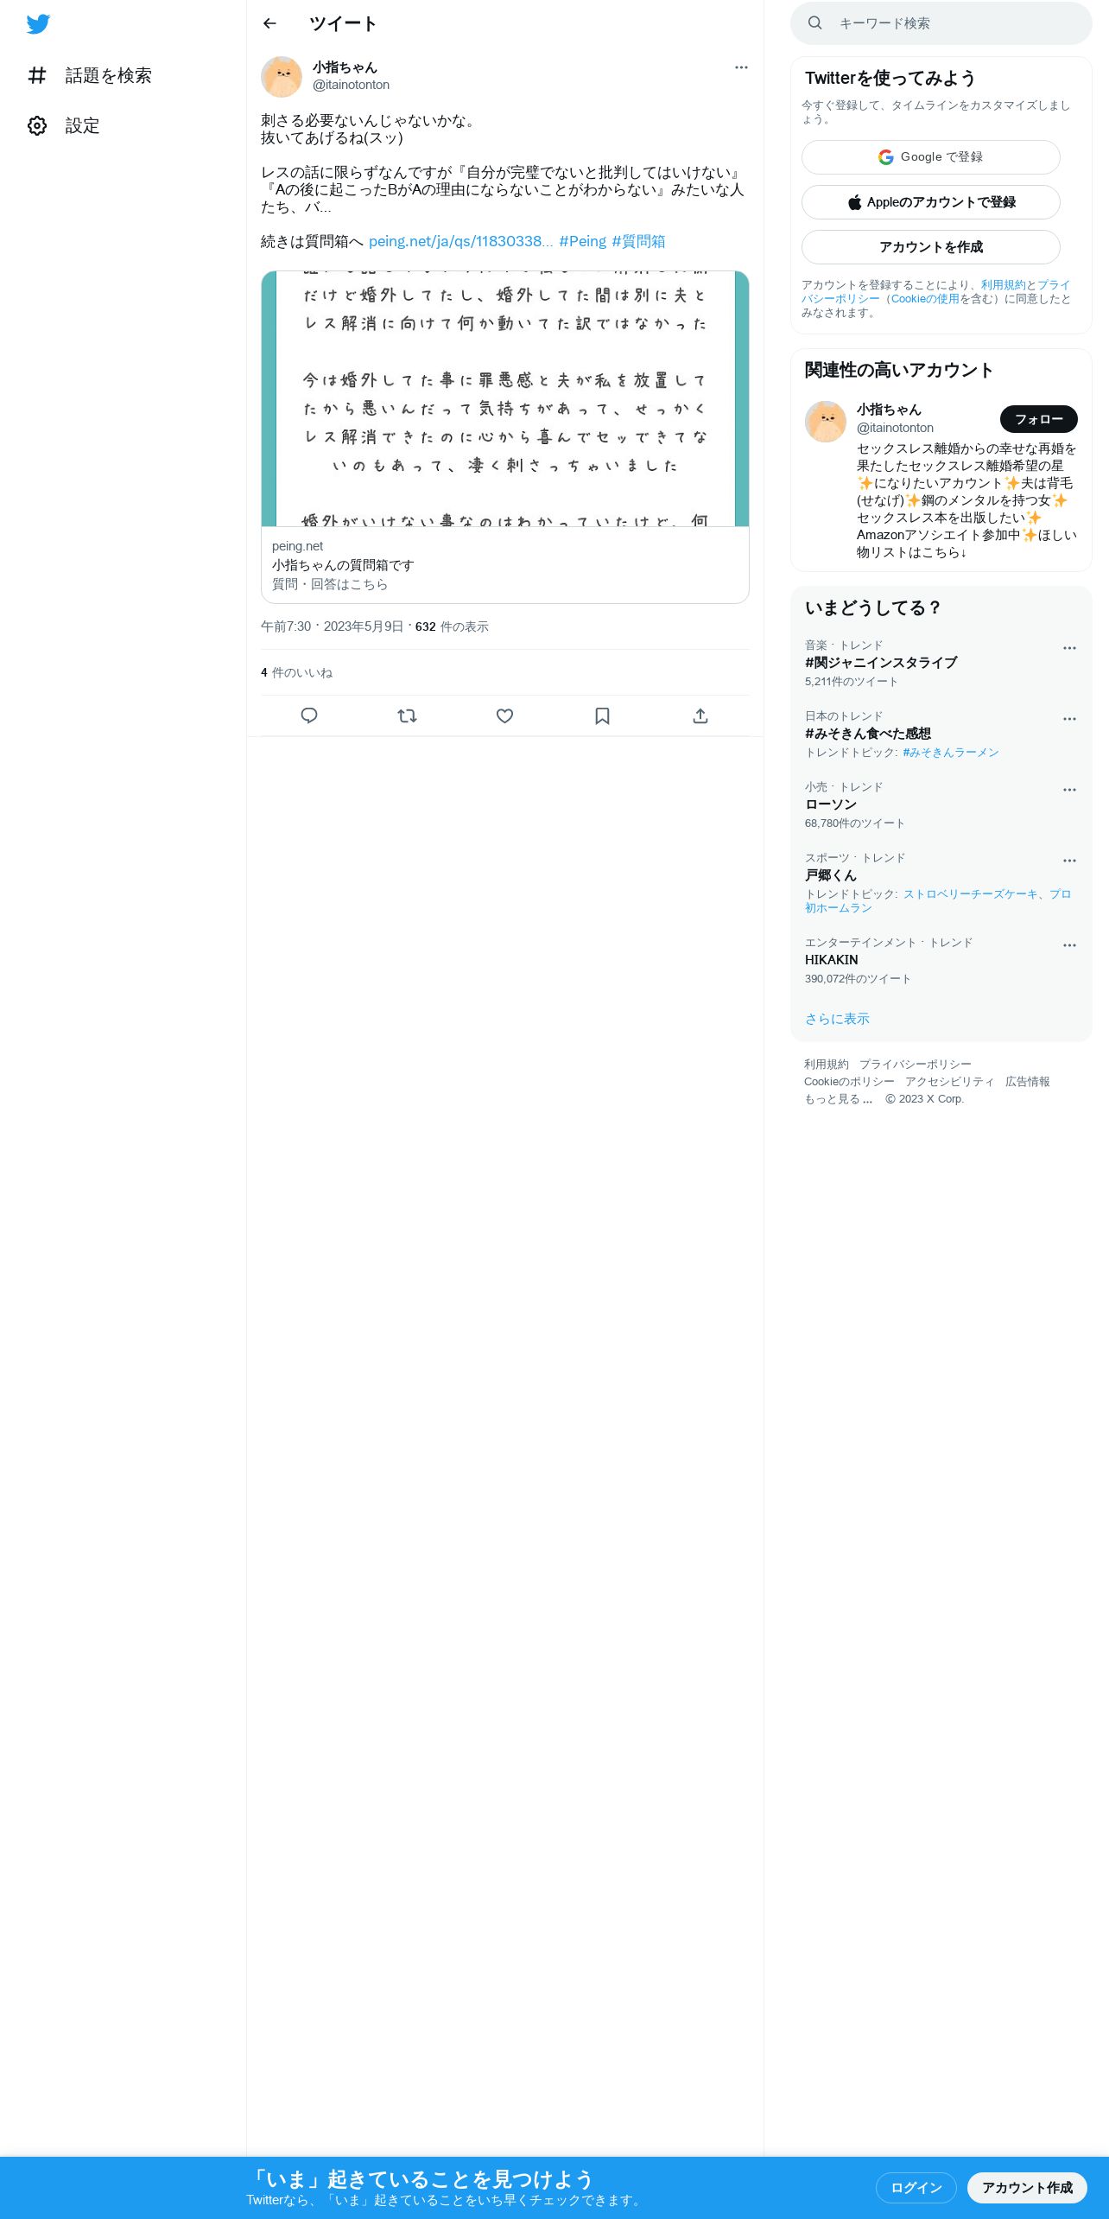Select 設定 navigation item
This screenshot has height=2219, width=1109.
pyautogui.click(x=64, y=125)
